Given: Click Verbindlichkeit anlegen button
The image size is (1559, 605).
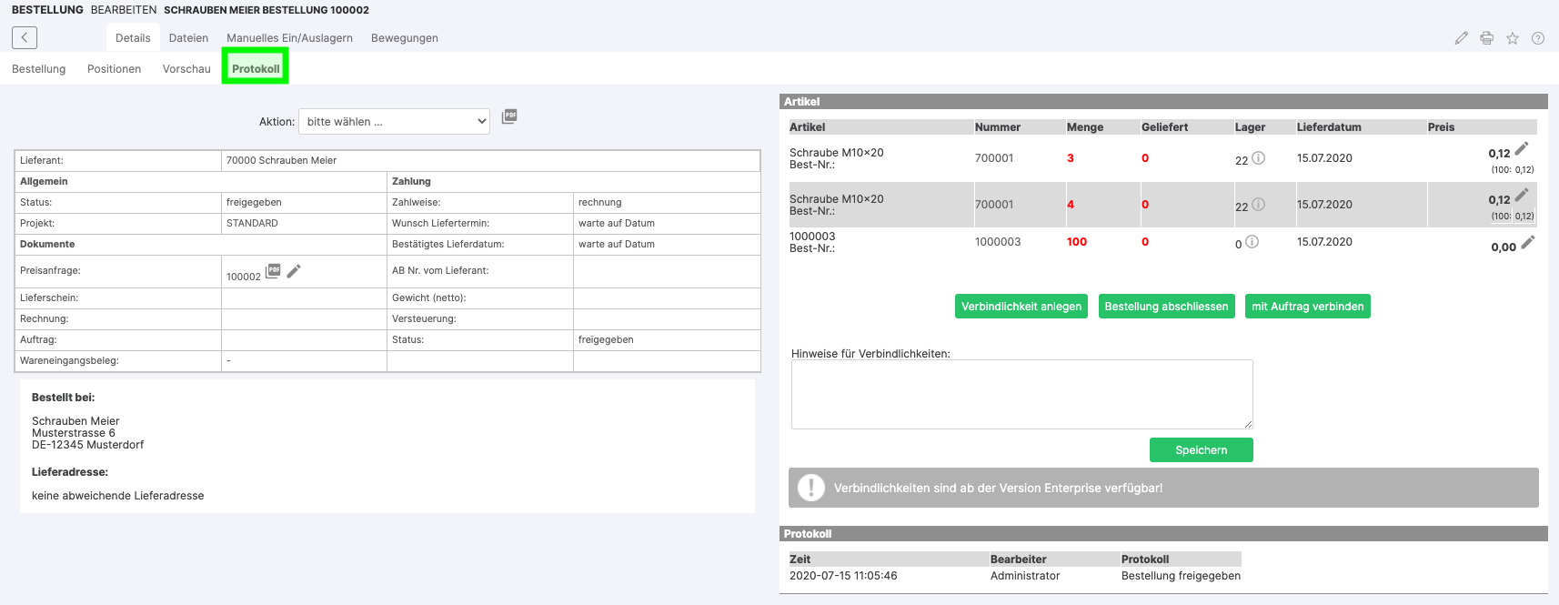Looking at the screenshot, I should 1021,307.
